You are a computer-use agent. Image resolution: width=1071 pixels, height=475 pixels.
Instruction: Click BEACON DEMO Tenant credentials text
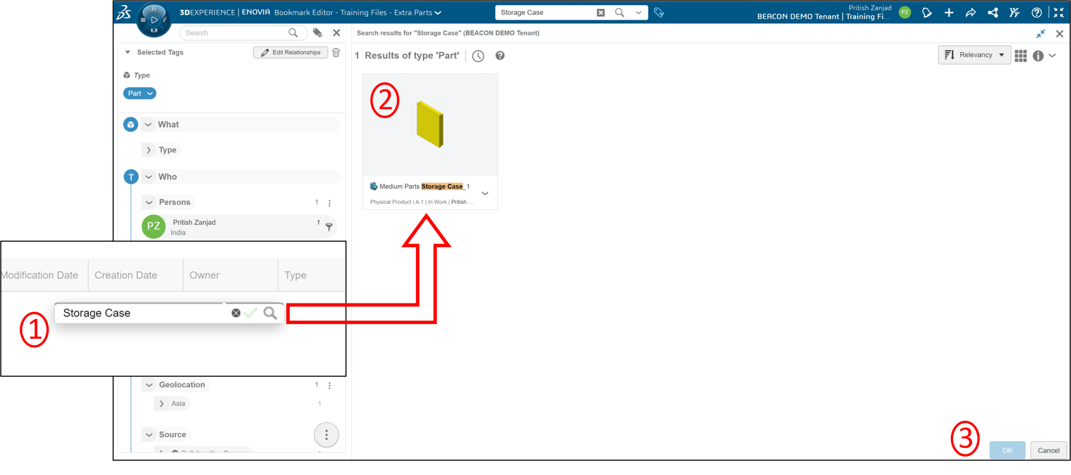click(x=824, y=17)
